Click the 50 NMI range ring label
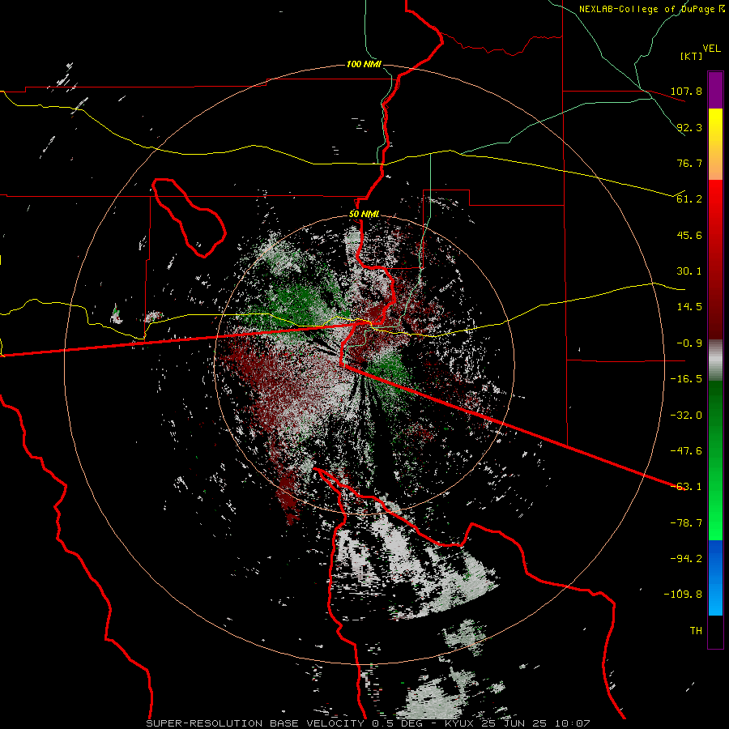Image resolution: width=729 pixels, height=729 pixels. pyautogui.click(x=364, y=215)
